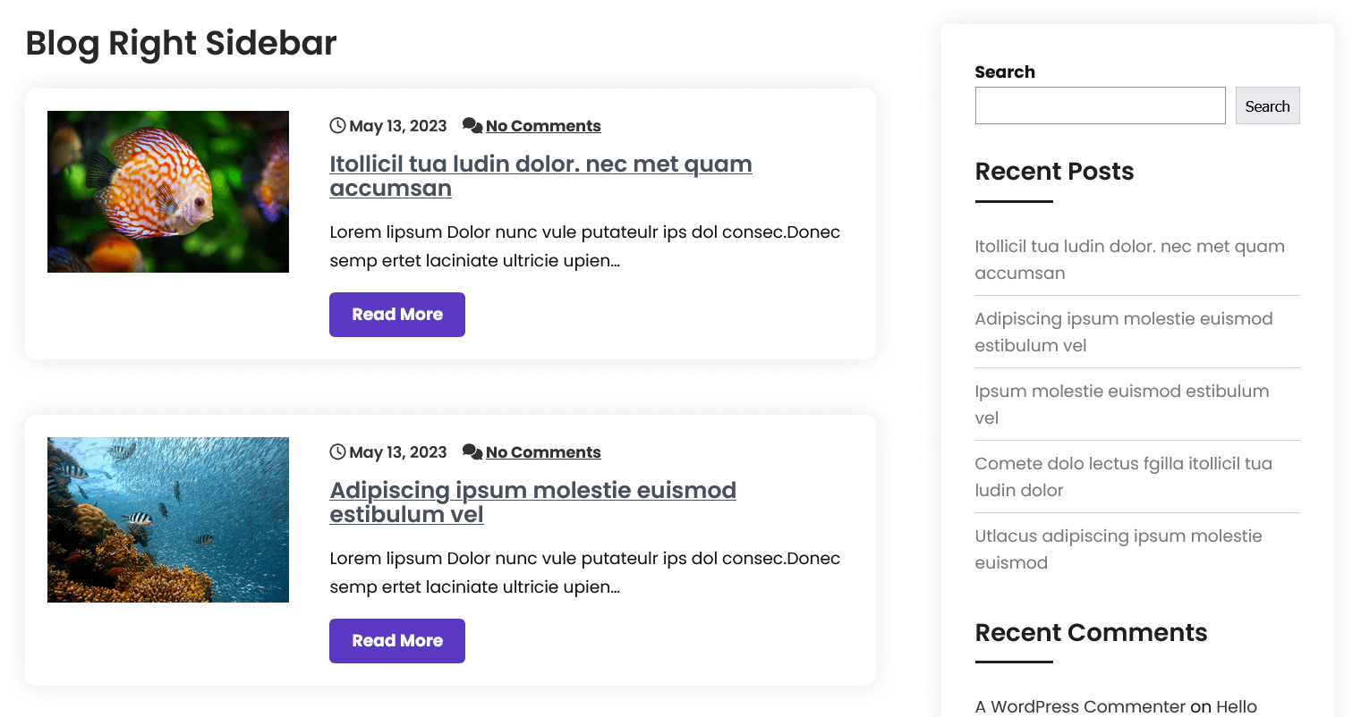Click the 'Recent Posts' sidebar heading

tap(1054, 171)
